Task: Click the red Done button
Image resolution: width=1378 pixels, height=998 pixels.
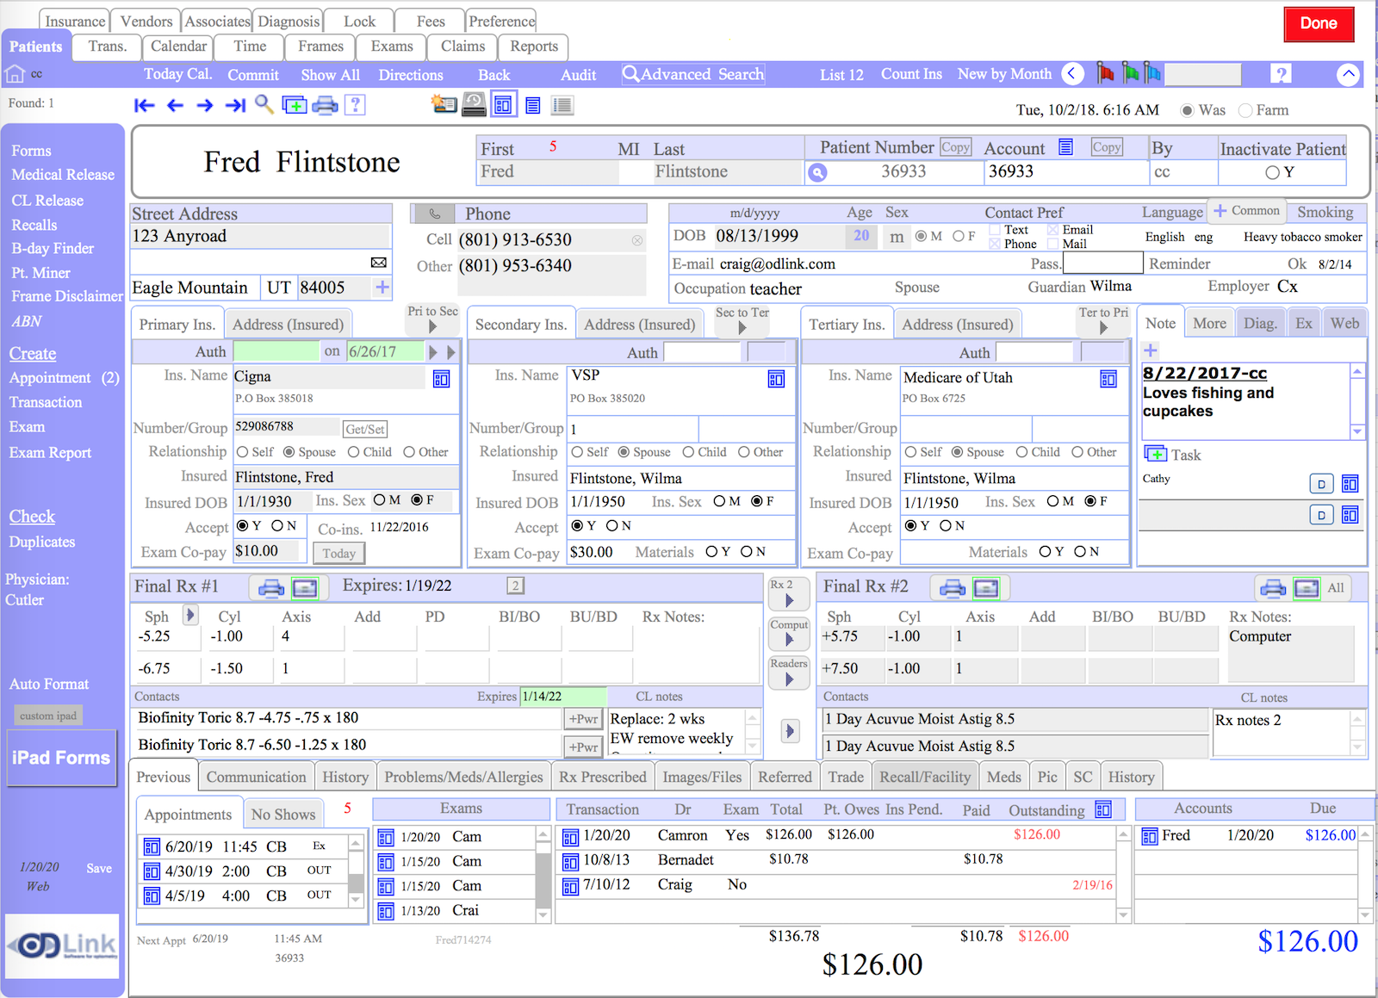Action: [1319, 23]
